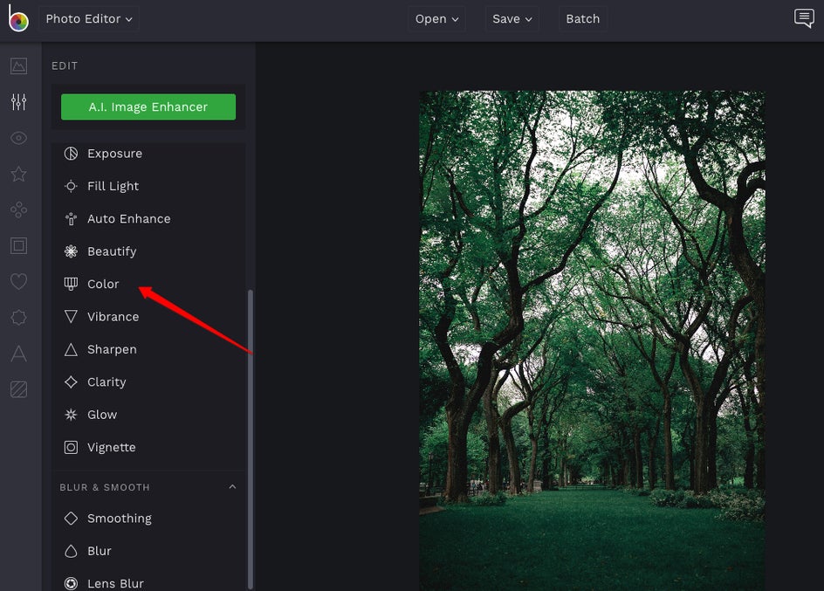Click the Clarity diamond icon
Screen dimensions: 824x591
pos(71,381)
